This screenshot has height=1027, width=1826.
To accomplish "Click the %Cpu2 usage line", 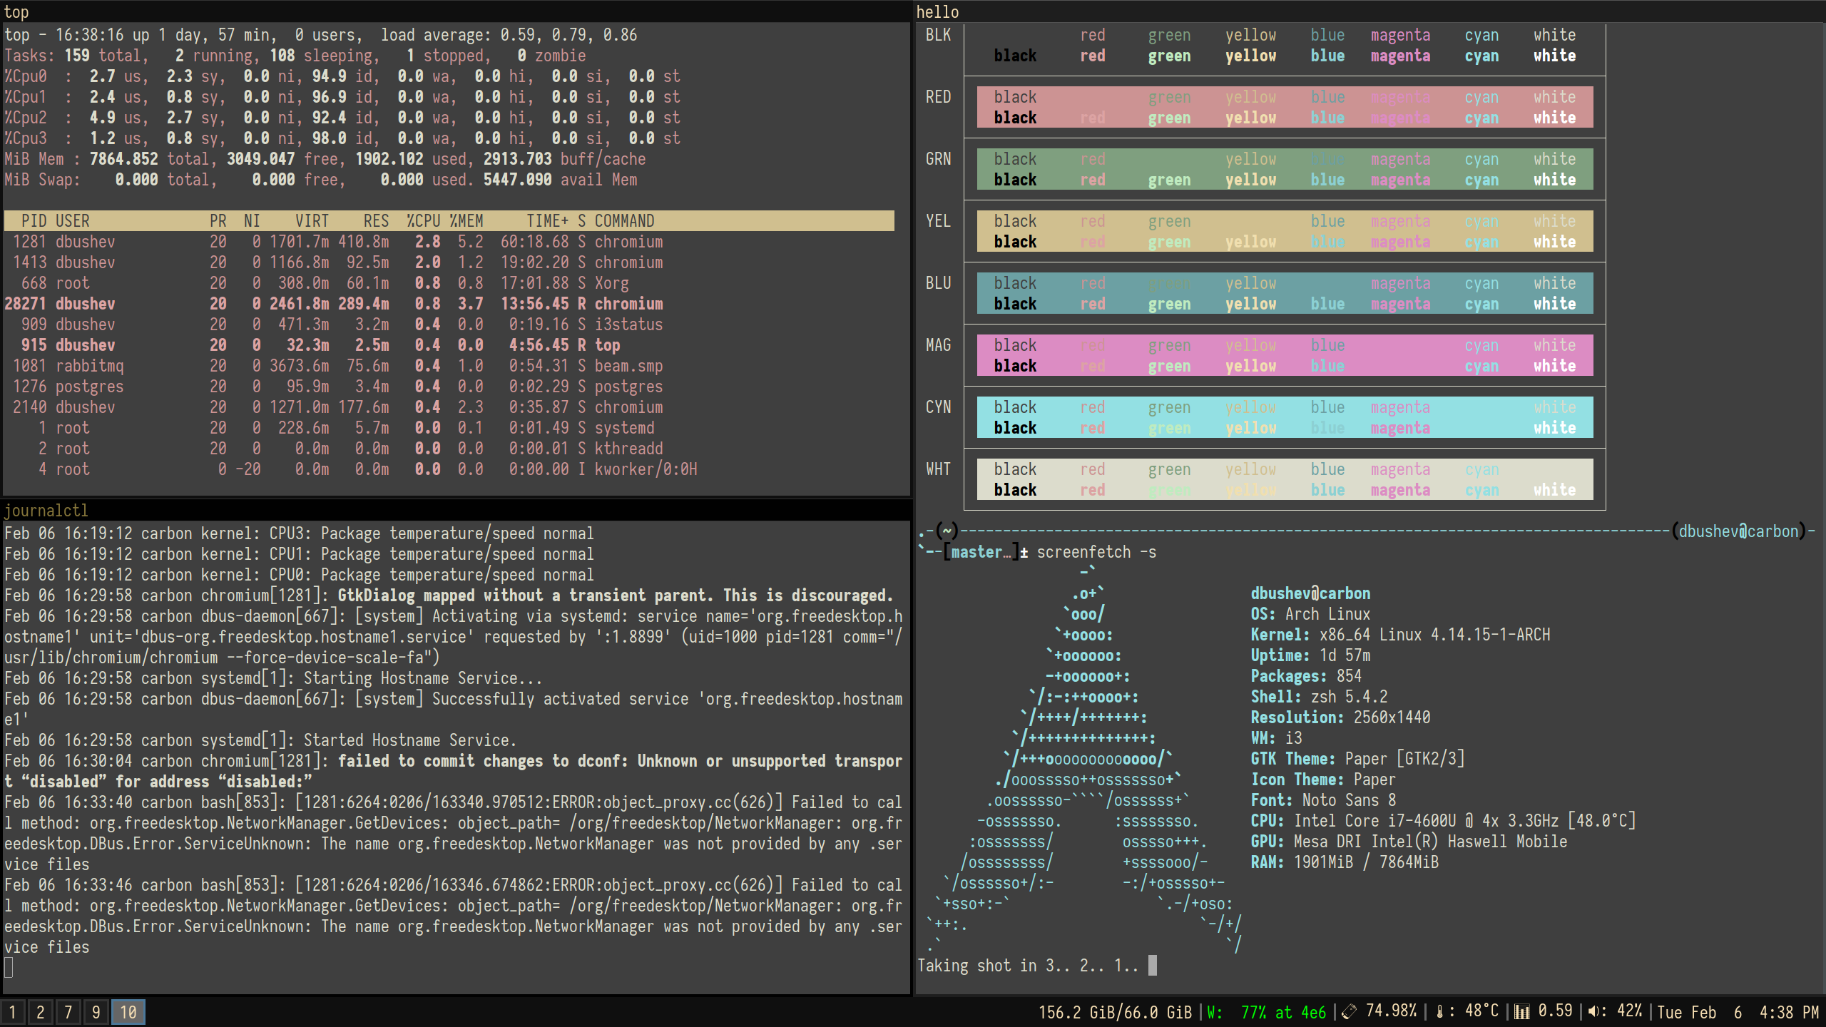I will pos(342,118).
